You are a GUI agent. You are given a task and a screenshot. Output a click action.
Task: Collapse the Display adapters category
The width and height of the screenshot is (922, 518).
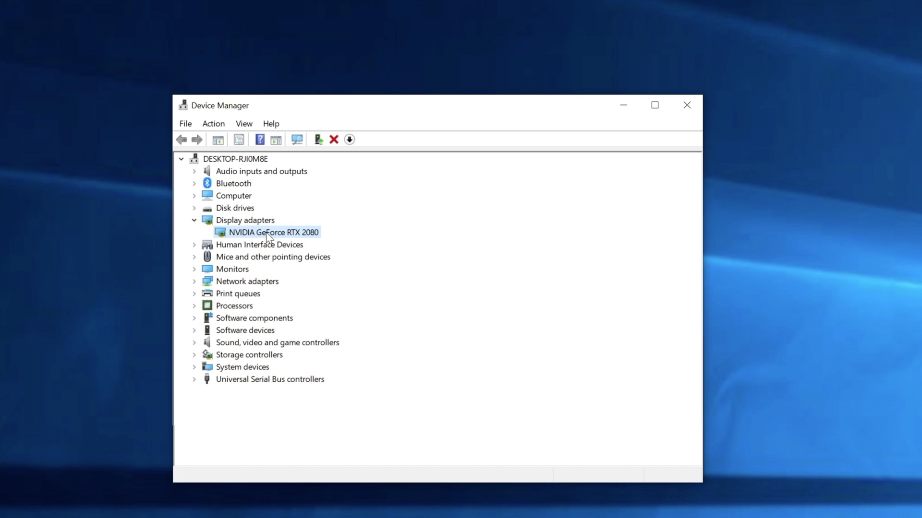194,220
